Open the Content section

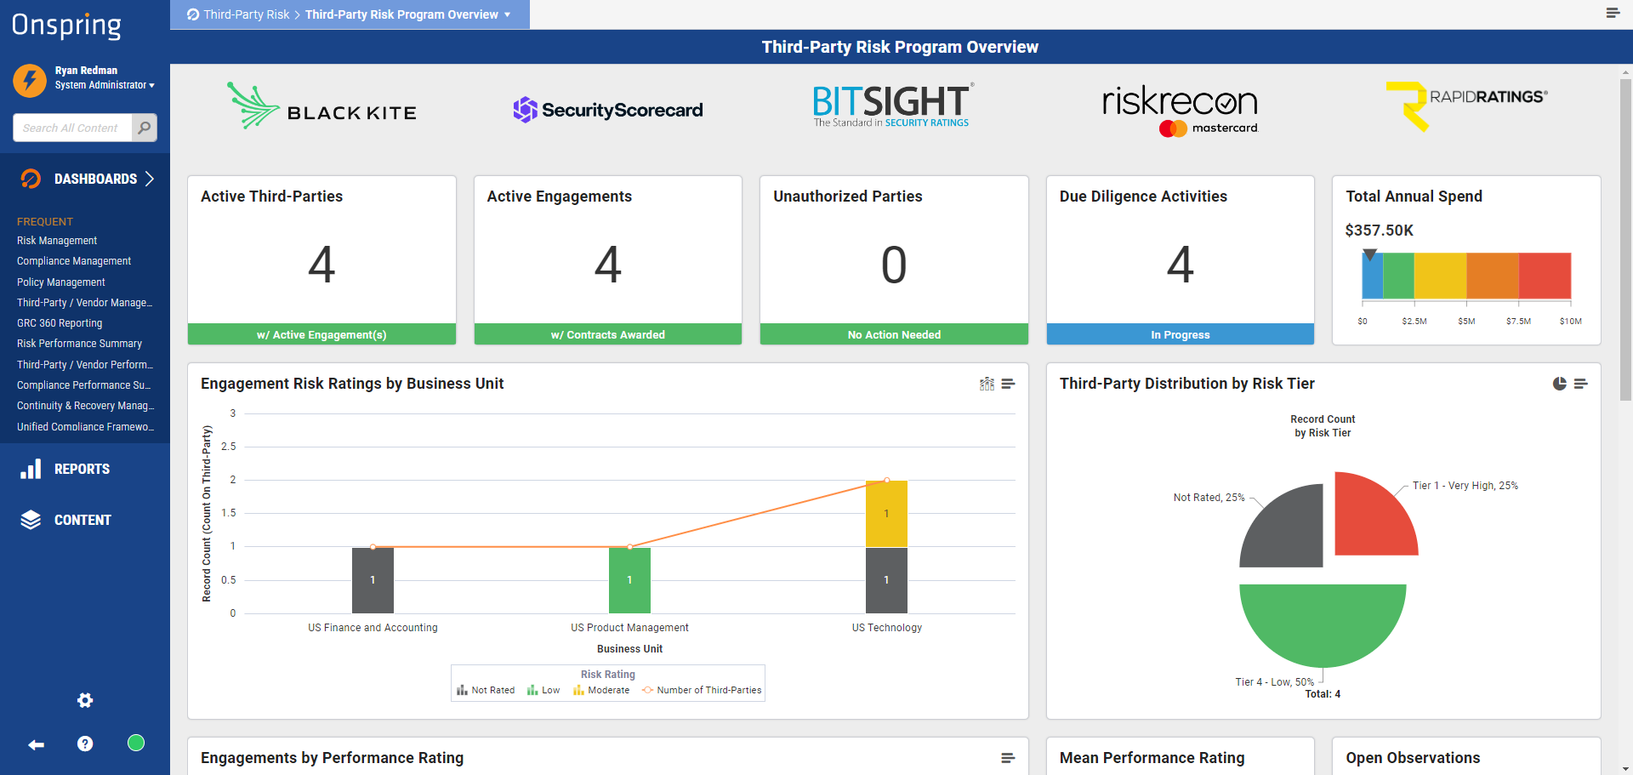[x=83, y=520]
